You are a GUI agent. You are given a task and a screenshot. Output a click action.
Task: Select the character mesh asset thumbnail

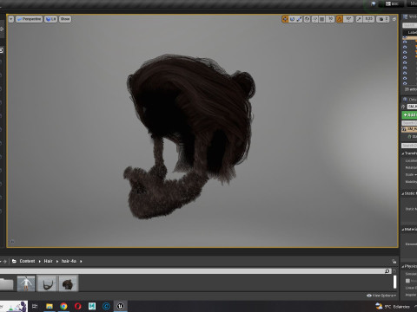[x=26, y=283]
